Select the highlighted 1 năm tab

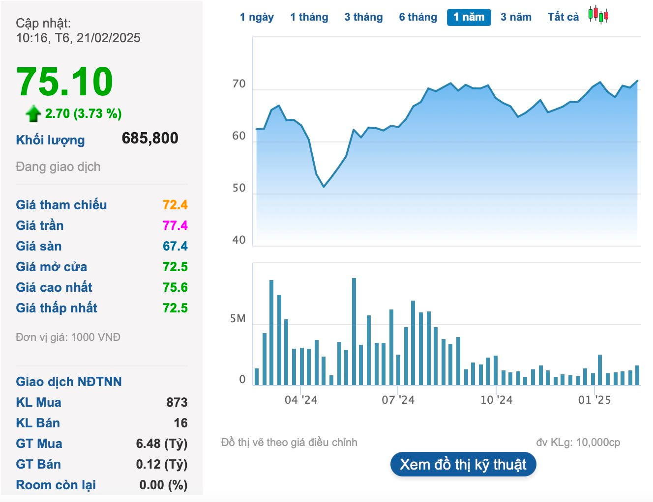469,17
